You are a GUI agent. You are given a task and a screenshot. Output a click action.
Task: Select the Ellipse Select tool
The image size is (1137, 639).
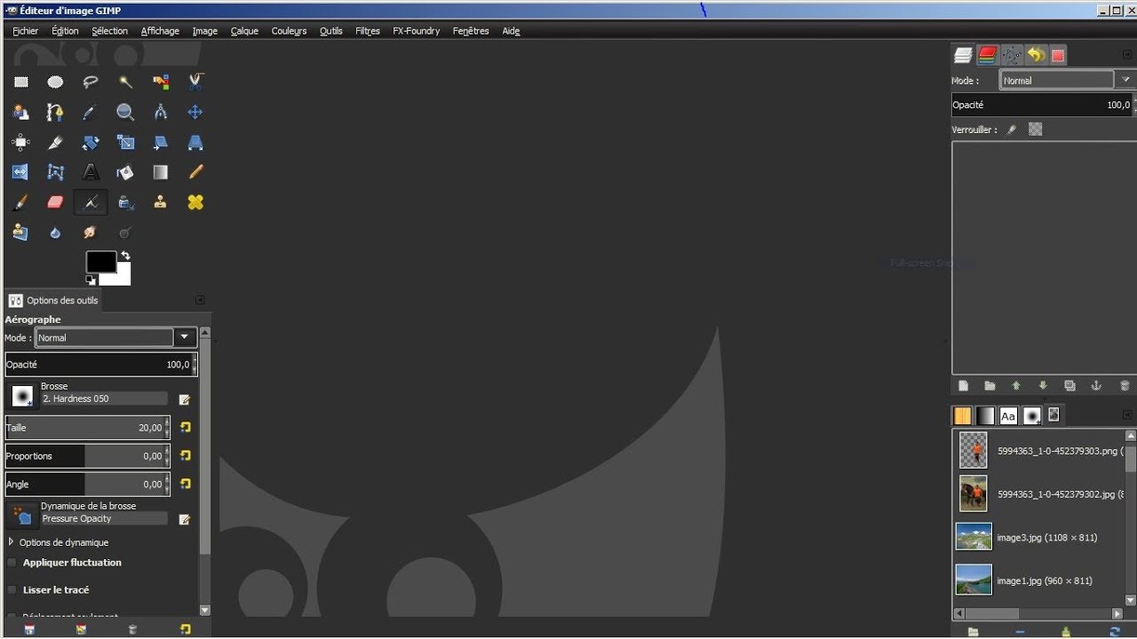point(55,83)
